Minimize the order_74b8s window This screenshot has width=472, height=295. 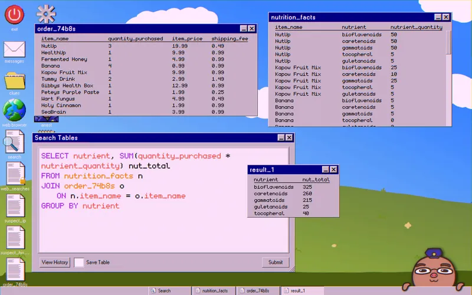(x=244, y=28)
